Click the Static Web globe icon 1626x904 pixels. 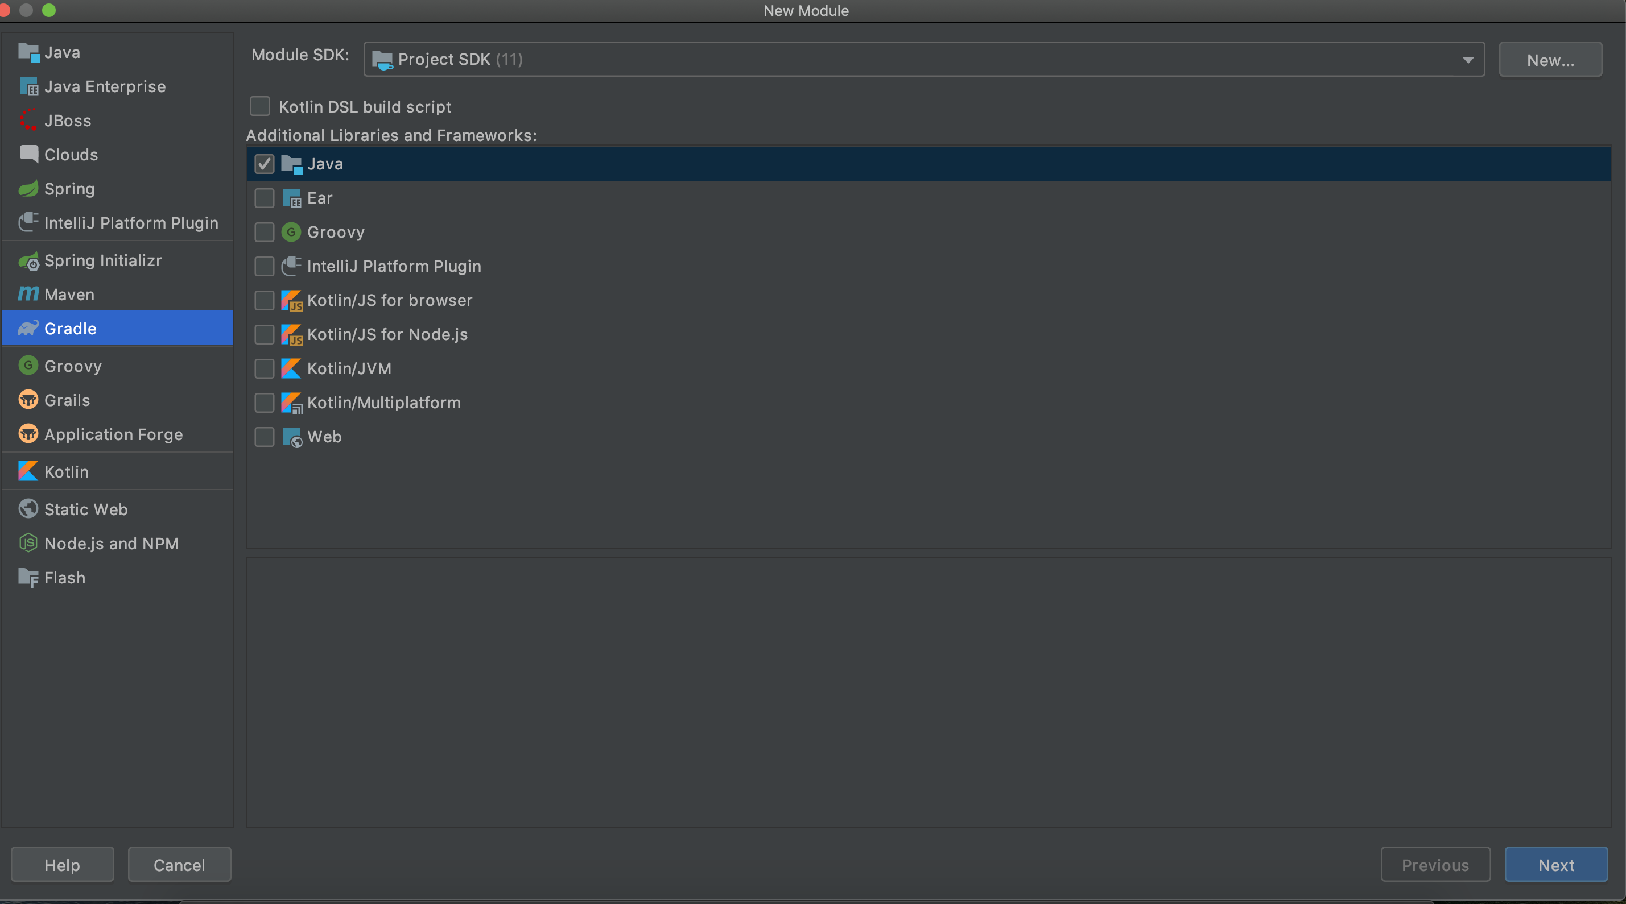click(28, 509)
